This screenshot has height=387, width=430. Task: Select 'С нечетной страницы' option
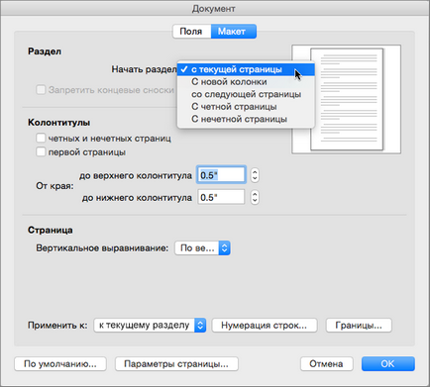tap(246, 119)
